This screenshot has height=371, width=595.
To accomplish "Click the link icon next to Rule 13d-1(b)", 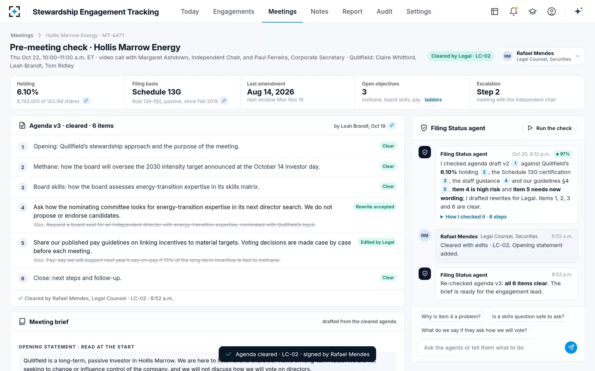I will [x=224, y=101].
